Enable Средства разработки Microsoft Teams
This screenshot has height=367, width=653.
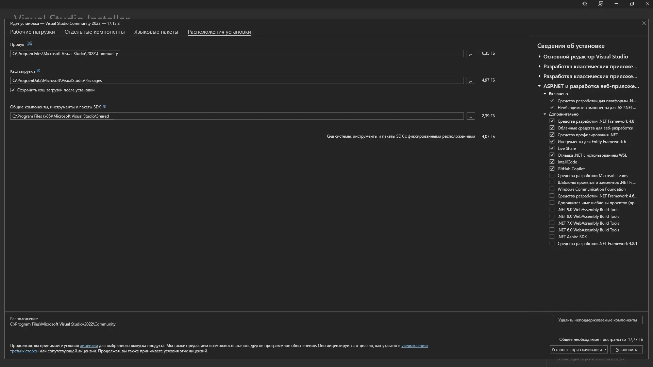[552, 175]
